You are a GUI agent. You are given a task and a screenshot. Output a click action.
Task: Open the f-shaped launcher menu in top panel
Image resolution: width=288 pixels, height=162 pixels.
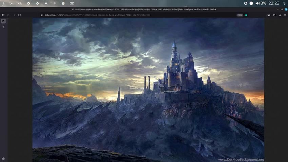[3, 3]
